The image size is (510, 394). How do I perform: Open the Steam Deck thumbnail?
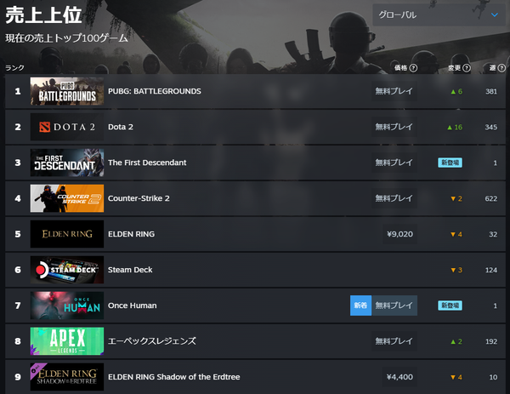click(67, 270)
